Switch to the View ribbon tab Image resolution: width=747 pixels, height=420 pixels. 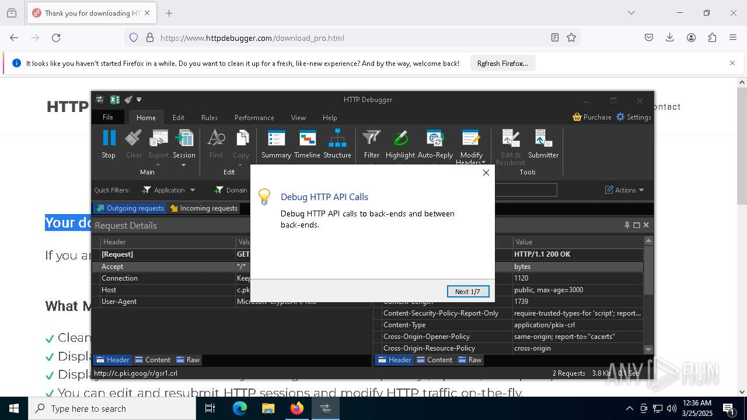pyautogui.click(x=298, y=117)
